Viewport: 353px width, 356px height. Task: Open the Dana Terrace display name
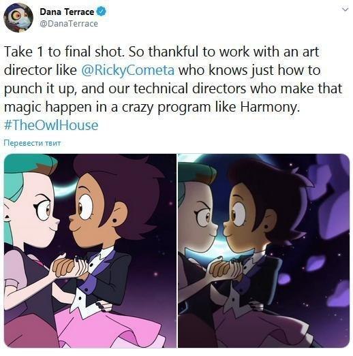67,12
